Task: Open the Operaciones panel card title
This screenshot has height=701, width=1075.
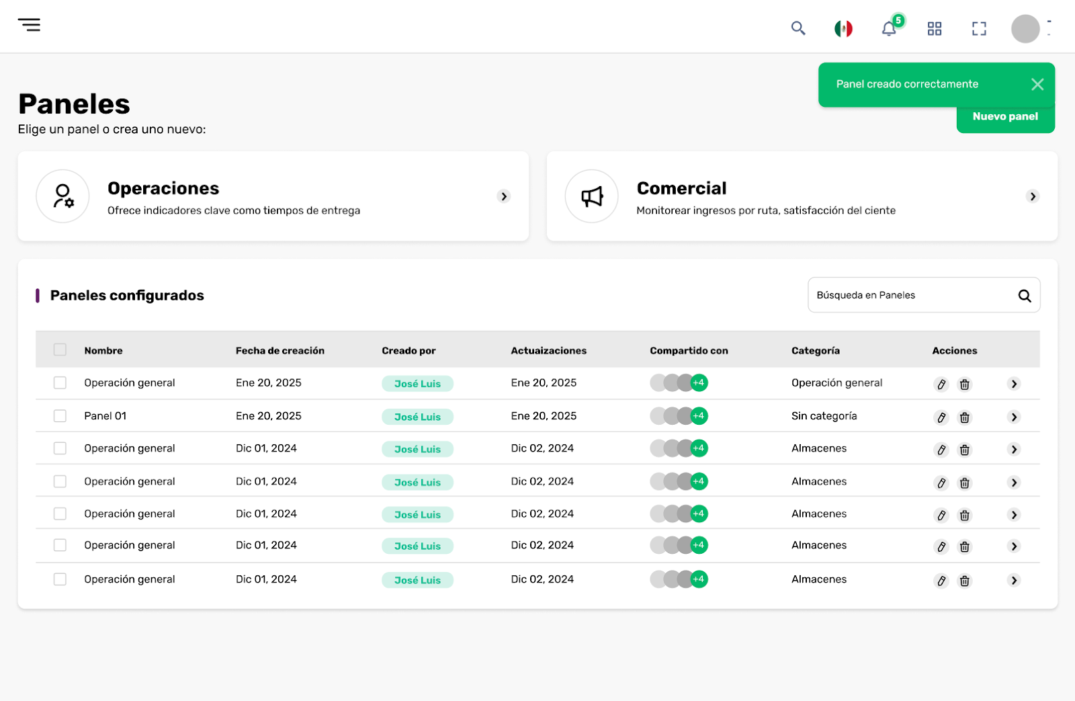Action: 163,188
